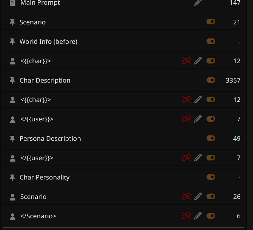The width and height of the screenshot is (253, 230).
Task: Toggle the Char Personality prompt
Action: (x=211, y=177)
